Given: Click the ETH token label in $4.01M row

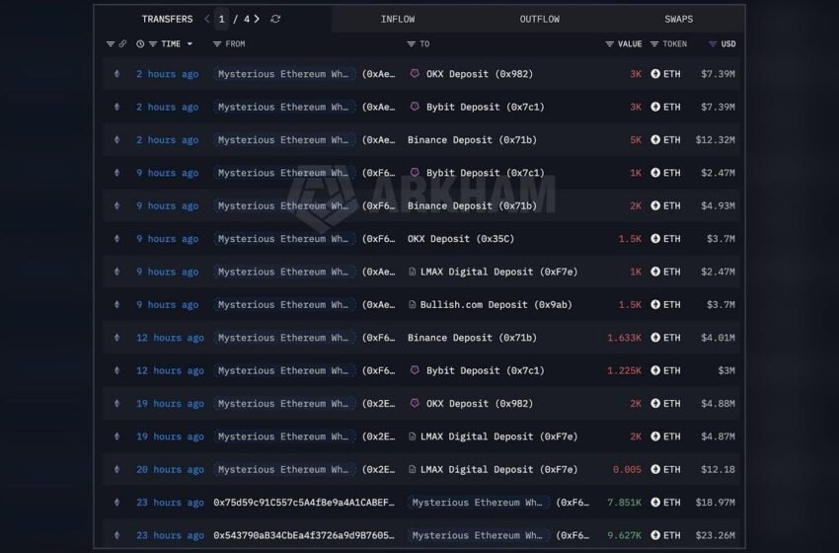Looking at the screenshot, I should tap(672, 338).
